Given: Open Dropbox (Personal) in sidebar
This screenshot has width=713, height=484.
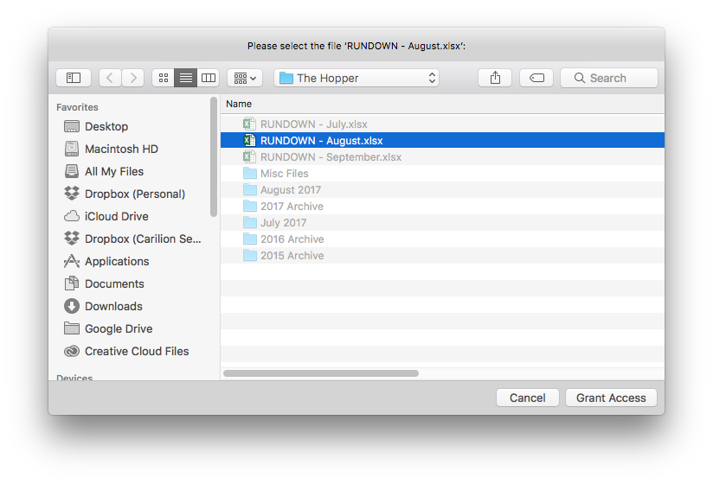Looking at the screenshot, I should tap(134, 194).
